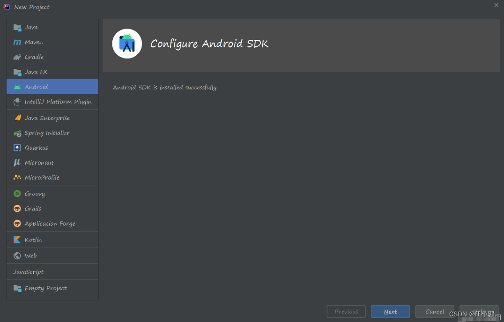Click the Web globe icon
504x322 pixels.
(x=17, y=256)
